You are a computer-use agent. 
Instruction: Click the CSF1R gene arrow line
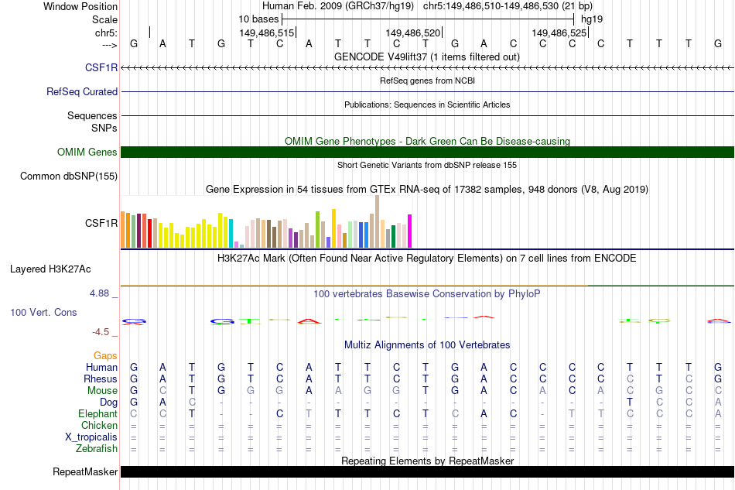[427, 68]
